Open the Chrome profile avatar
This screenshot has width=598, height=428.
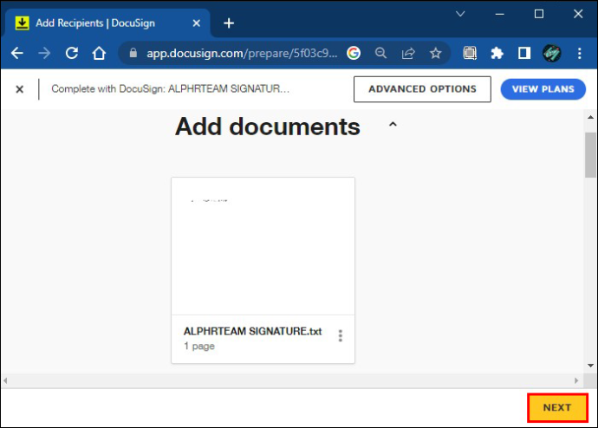[x=551, y=53]
